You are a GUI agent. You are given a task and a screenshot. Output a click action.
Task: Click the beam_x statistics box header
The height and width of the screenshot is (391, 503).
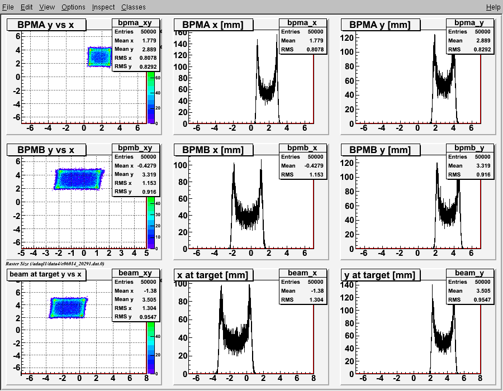[303, 273]
